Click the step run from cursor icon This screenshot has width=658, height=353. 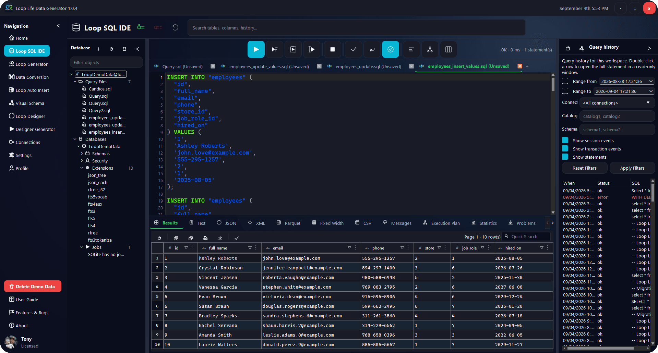(311, 49)
